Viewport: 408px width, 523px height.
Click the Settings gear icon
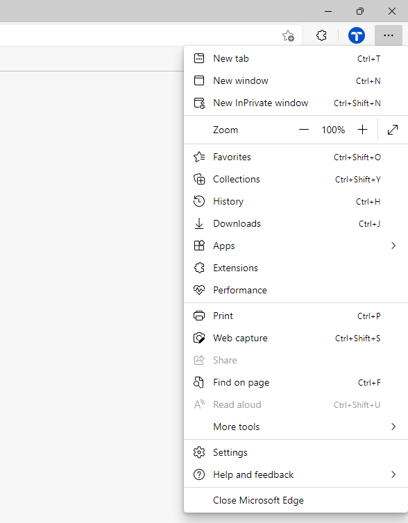(199, 452)
